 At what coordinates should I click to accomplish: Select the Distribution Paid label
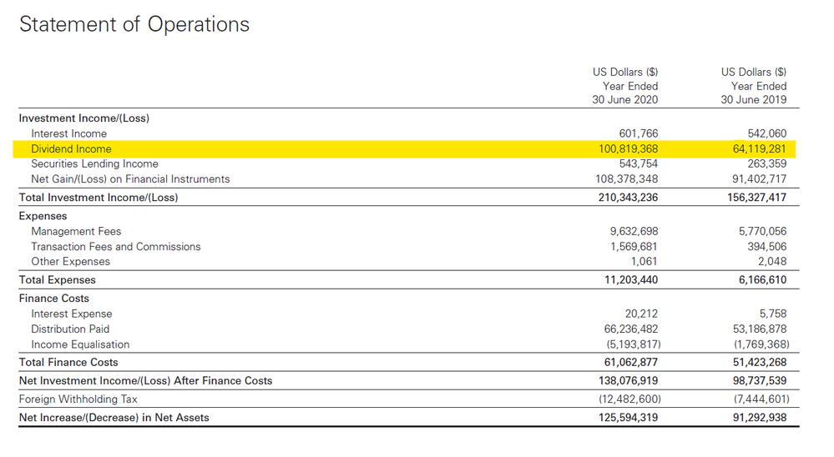pos(70,329)
